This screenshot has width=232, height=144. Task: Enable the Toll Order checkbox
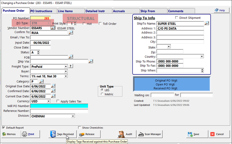click(x=100, y=23)
